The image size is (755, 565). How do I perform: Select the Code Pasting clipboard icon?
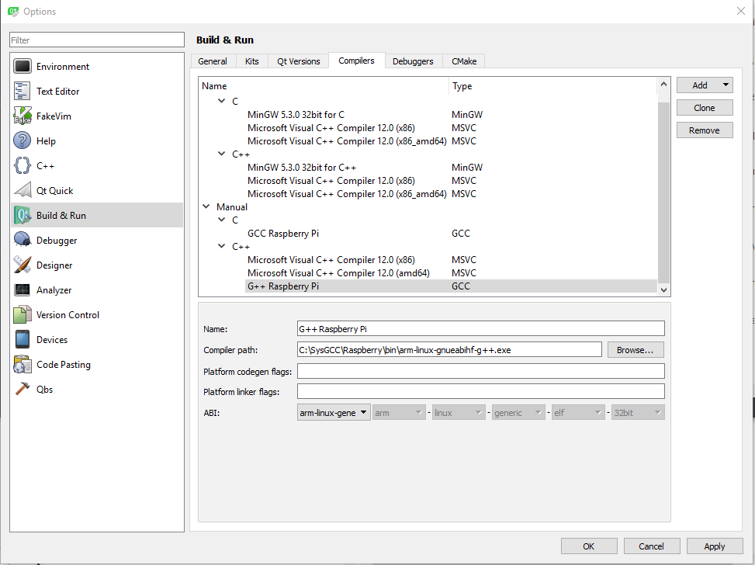click(x=23, y=365)
